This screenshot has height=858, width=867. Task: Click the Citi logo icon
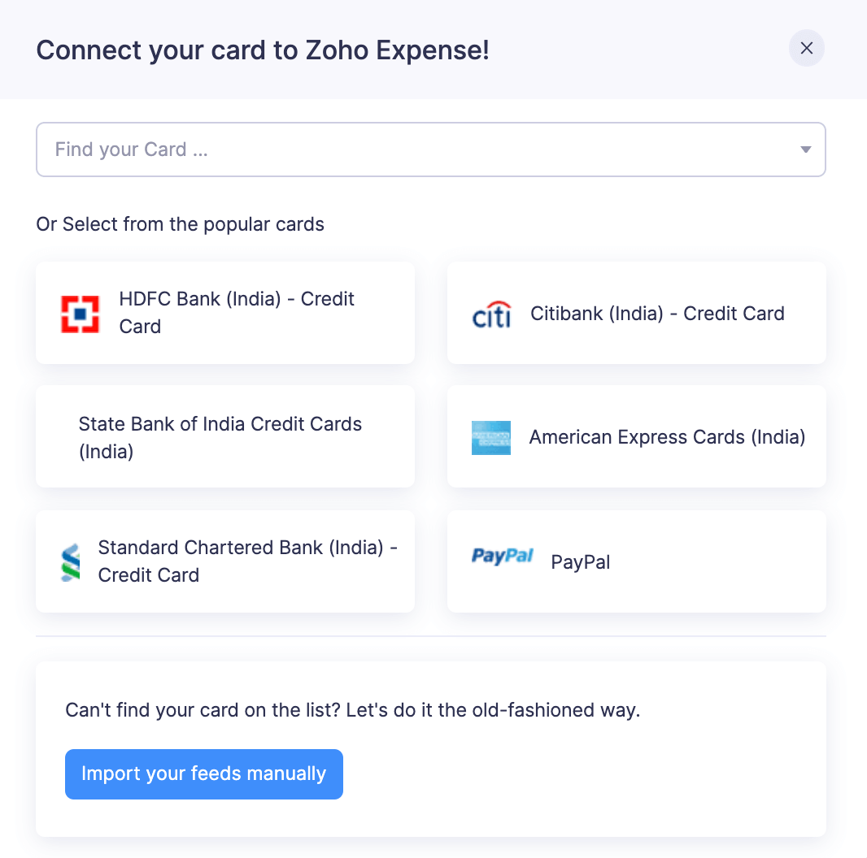(491, 314)
